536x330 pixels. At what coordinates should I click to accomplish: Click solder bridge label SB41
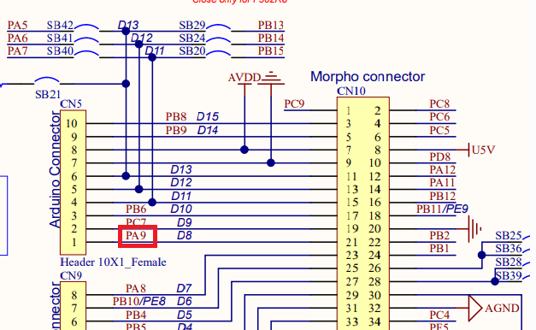[60, 38]
